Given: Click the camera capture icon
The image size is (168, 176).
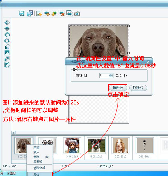Looking at the screenshot, I should pos(77,14).
